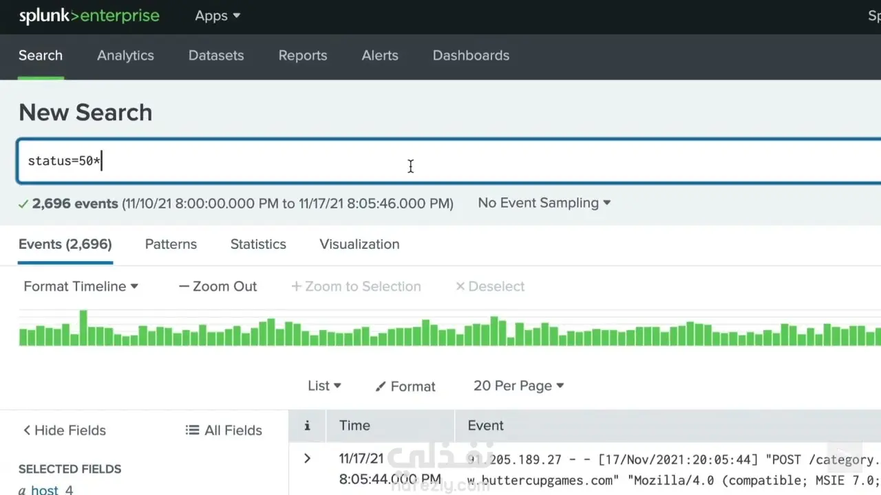Click the Splunk enterprise logo
The image size is (881, 495).
[89, 16]
